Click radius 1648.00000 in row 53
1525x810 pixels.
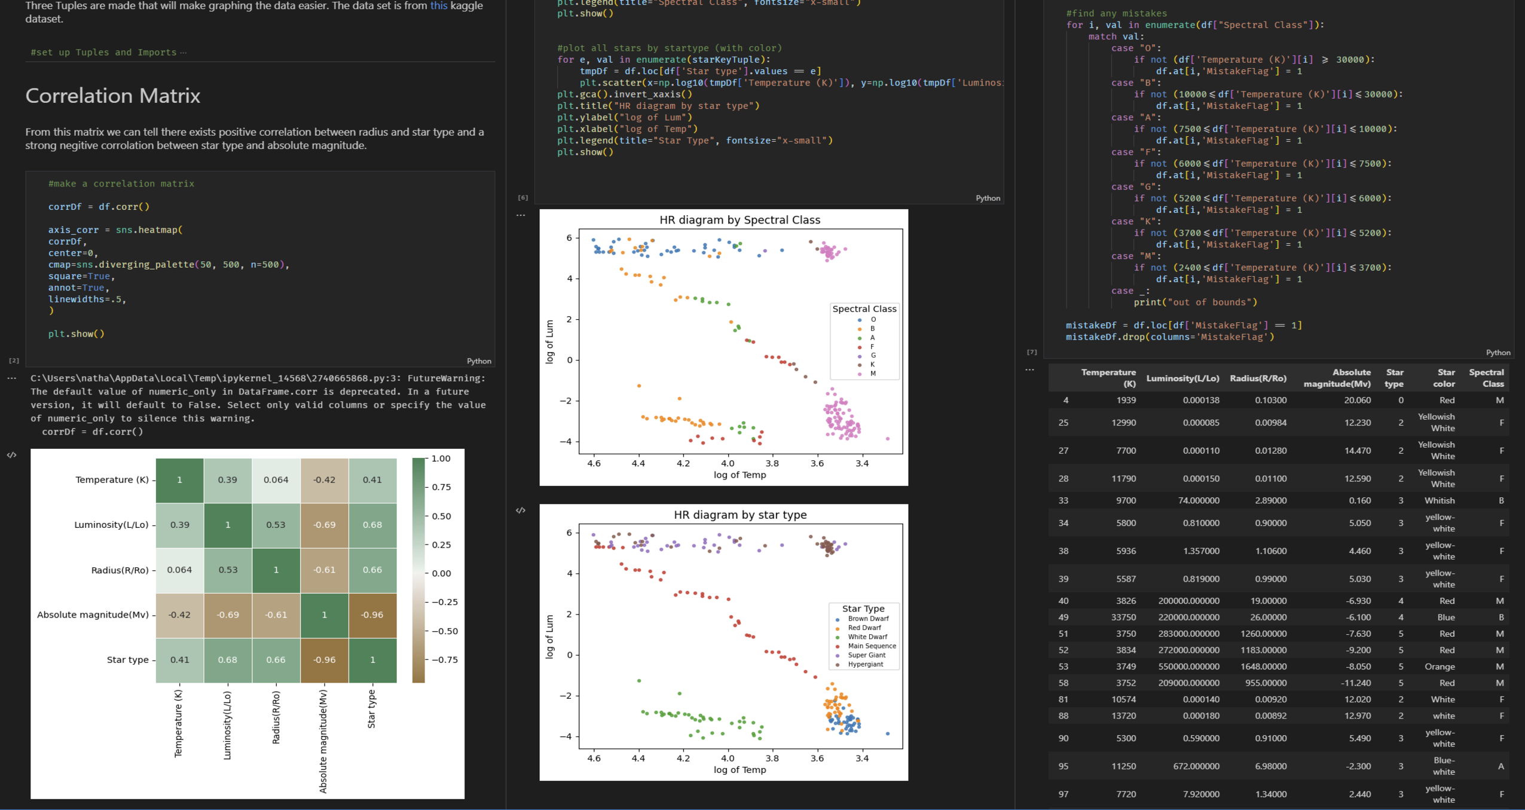[x=1263, y=667]
